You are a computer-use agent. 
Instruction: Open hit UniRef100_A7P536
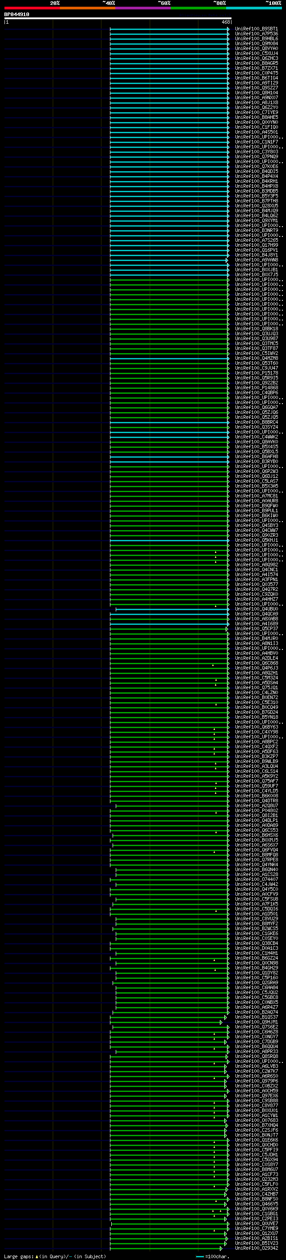[x=256, y=34]
